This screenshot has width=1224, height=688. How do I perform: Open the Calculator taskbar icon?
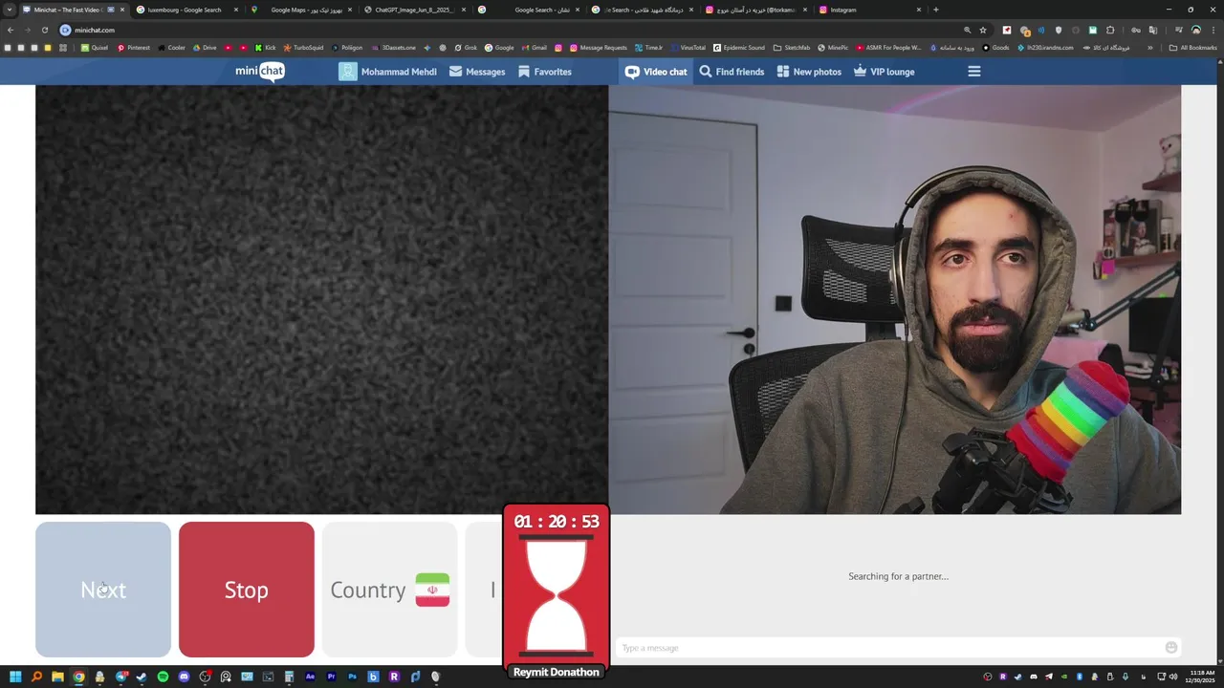click(x=289, y=677)
